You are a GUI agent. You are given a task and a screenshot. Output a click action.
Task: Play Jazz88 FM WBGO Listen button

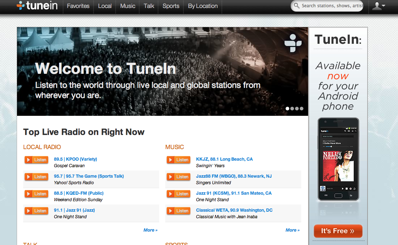coord(178,177)
